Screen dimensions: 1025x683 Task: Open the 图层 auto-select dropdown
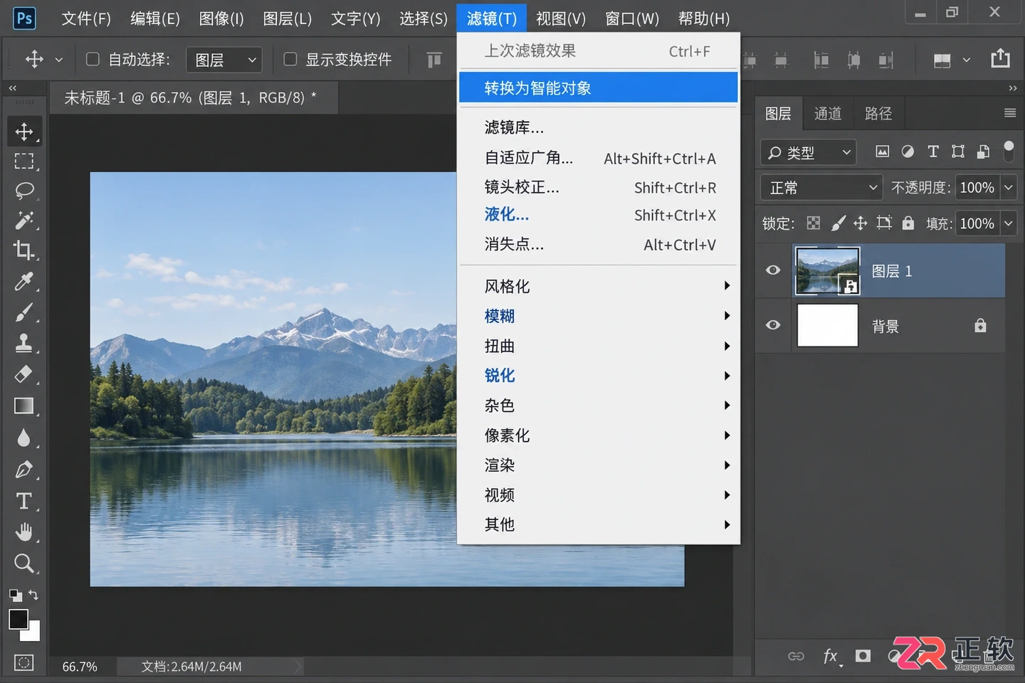click(224, 60)
